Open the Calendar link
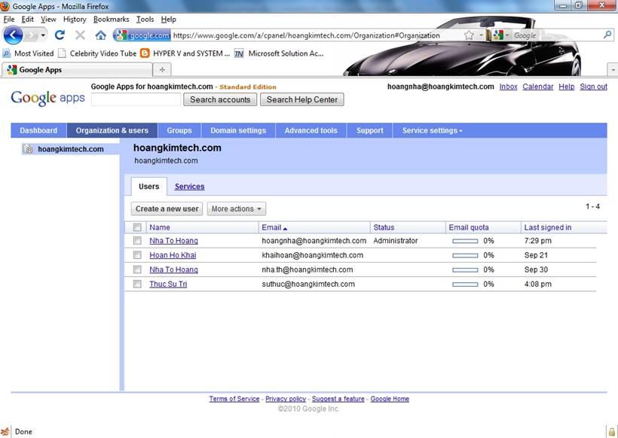618x438 pixels. click(538, 87)
